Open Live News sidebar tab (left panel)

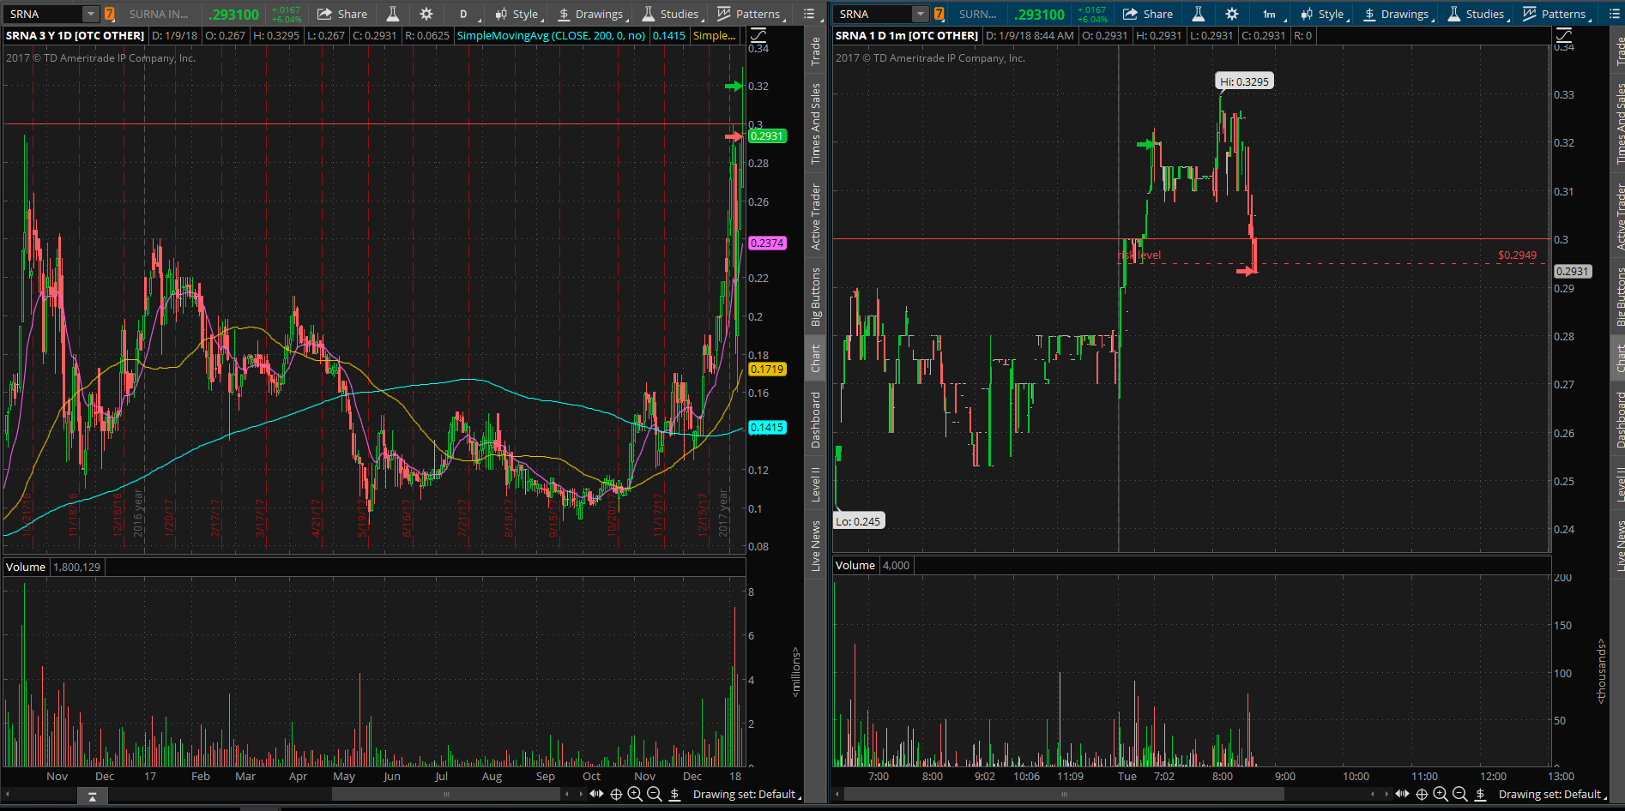816,545
